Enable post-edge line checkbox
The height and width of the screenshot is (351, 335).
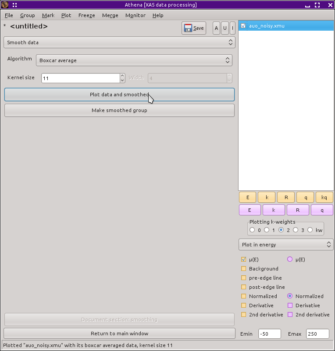(243, 287)
